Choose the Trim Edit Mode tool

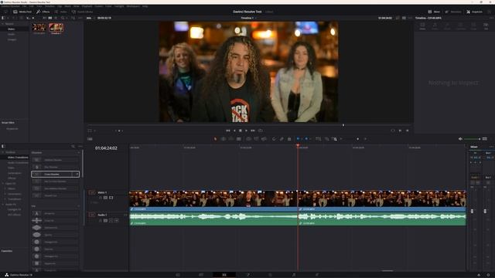224,139
